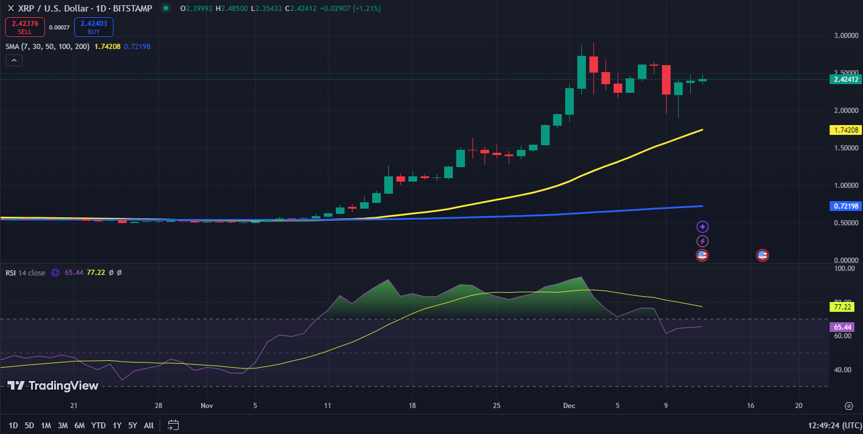This screenshot has width=863, height=434.
Task: Select the 1M time range
Action: tap(46, 425)
